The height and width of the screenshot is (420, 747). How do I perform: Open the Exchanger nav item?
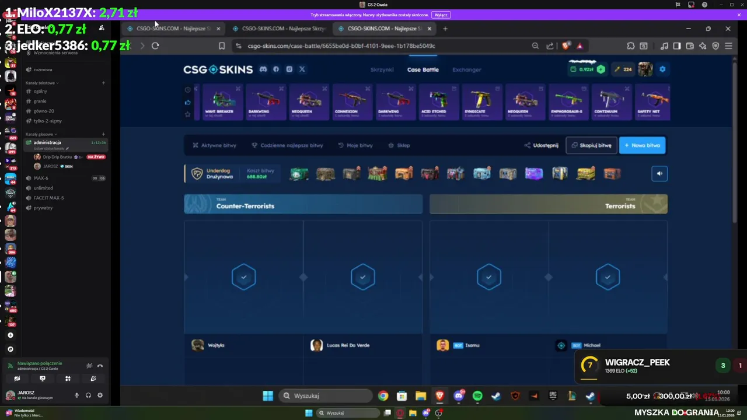(467, 69)
